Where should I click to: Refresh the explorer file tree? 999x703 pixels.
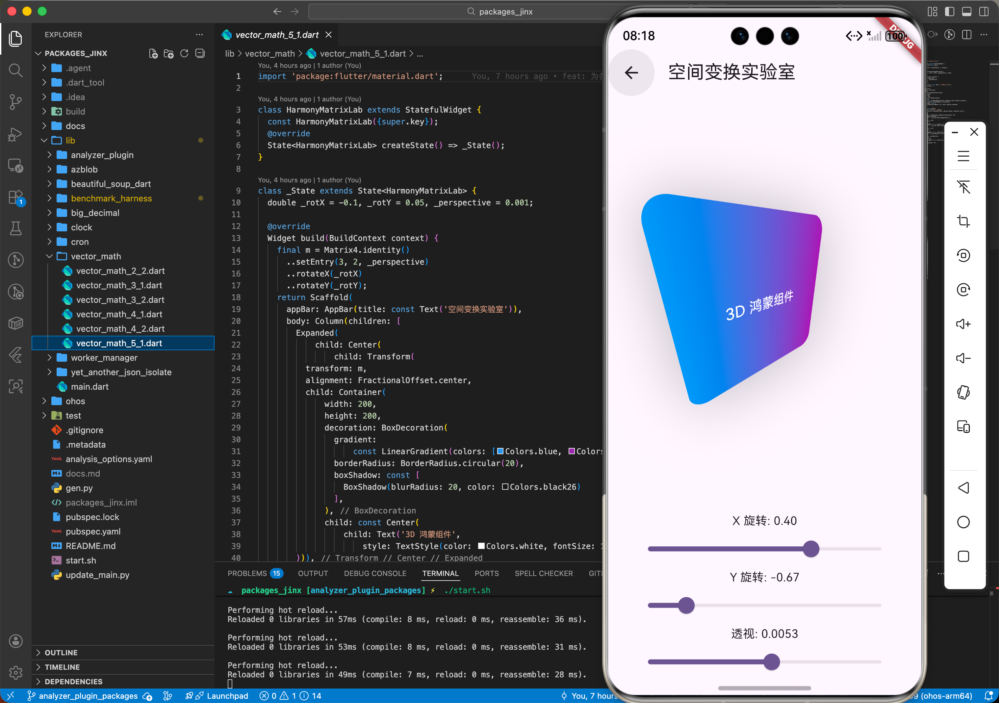click(x=185, y=53)
